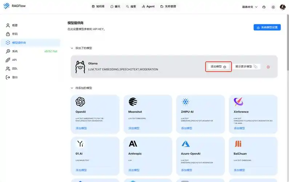The width and height of the screenshot is (289, 182).
Task: Select 团队 in the sidebar
Action: [x=31, y=69]
